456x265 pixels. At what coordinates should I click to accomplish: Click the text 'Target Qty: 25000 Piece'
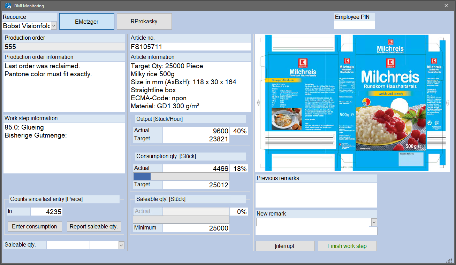167,66
